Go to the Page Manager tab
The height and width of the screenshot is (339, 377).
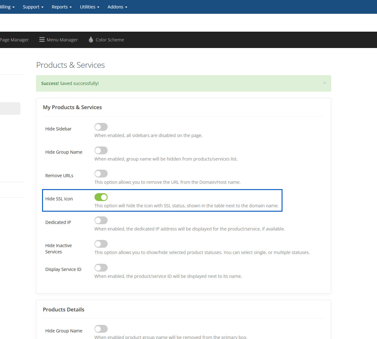(x=14, y=40)
